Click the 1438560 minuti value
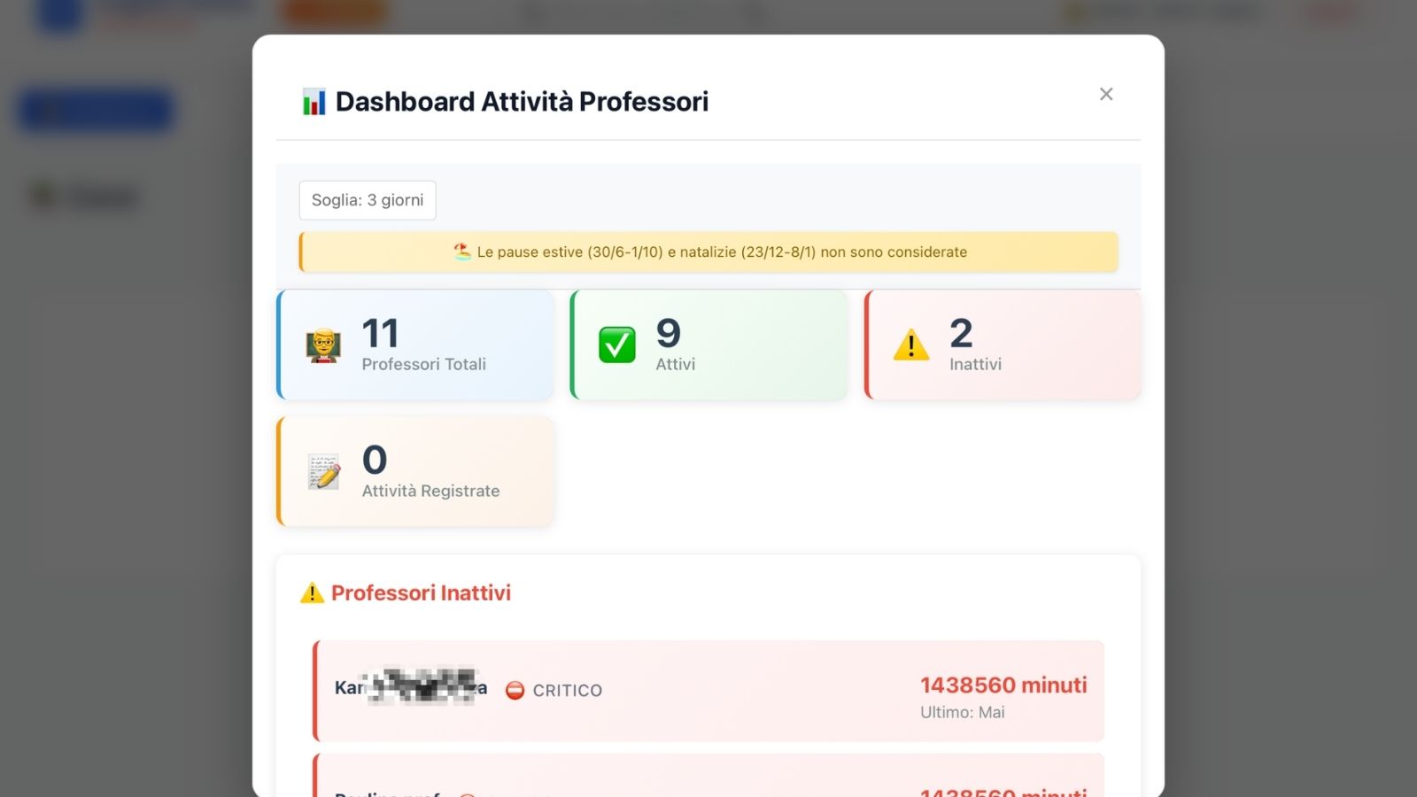The width and height of the screenshot is (1417, 797). 1002,685
